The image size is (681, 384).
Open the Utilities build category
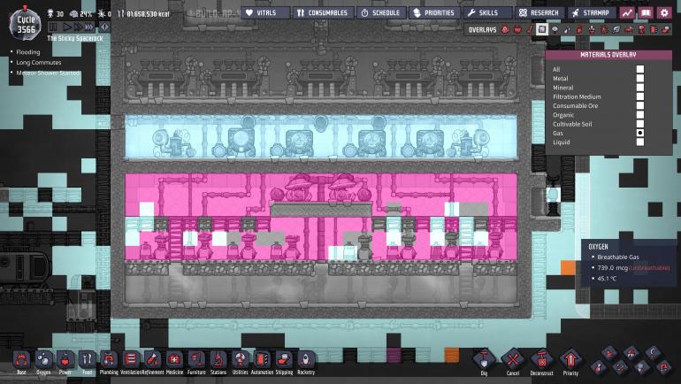(240, 362)
